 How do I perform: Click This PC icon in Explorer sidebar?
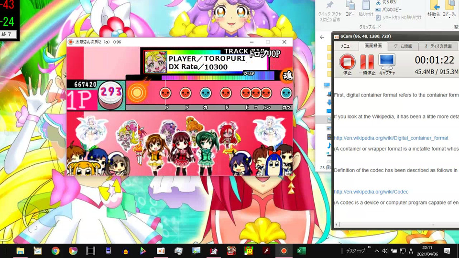click(x=327, y=85)
